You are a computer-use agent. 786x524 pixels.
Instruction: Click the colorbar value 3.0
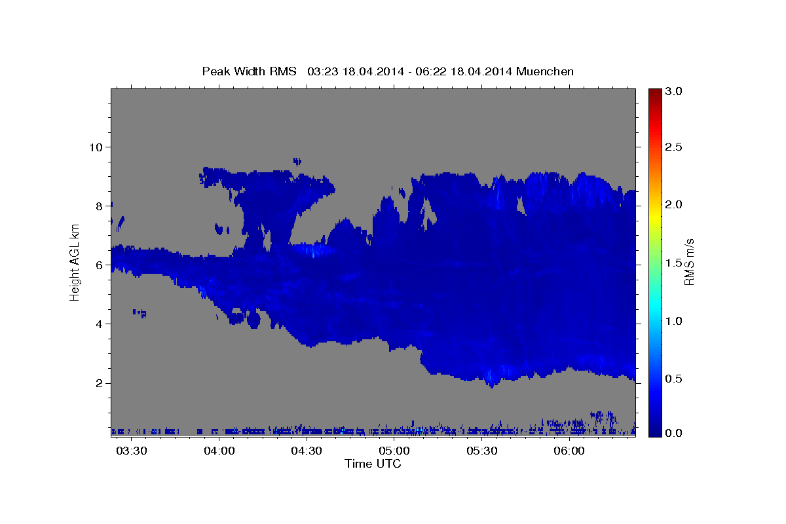click(x=675, y=92)
